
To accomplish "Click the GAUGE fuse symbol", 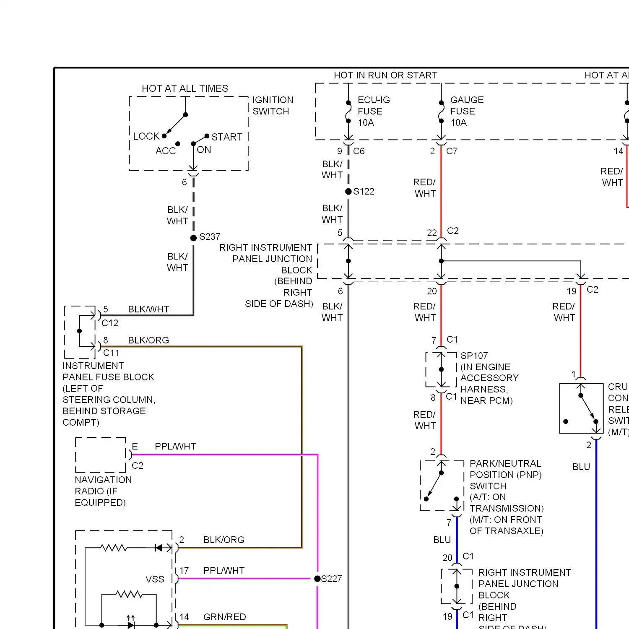I will point(441,112).
